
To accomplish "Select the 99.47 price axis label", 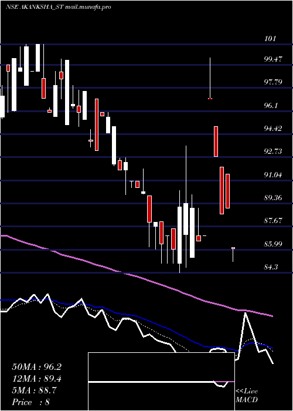I will point(273,59).
